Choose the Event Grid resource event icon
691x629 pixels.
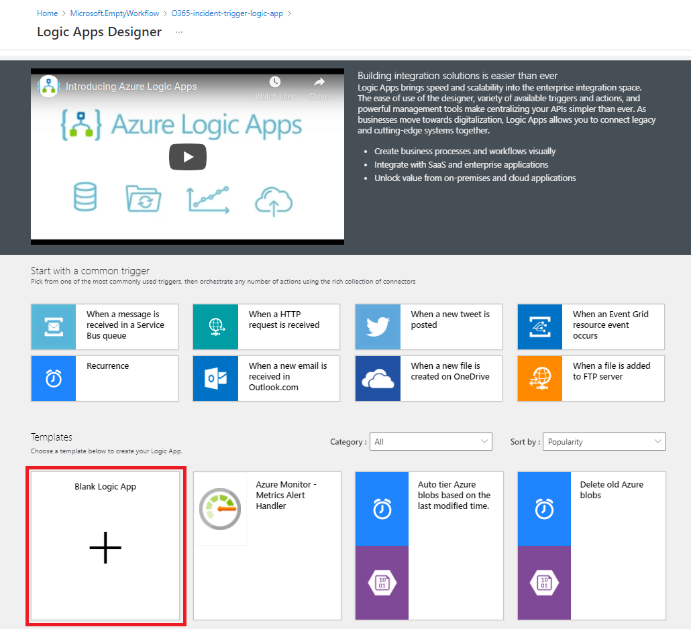[x=540, y=327]
